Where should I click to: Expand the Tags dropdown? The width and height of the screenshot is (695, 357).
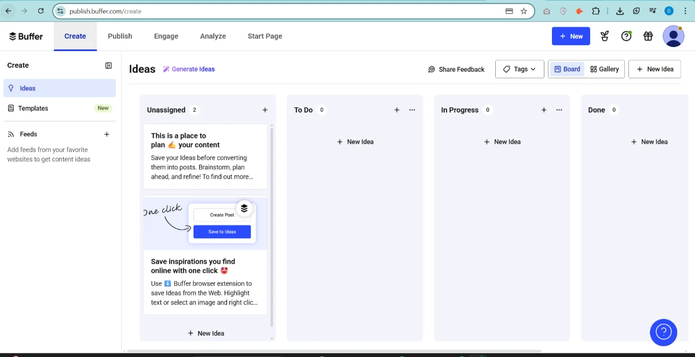[520, 69]
